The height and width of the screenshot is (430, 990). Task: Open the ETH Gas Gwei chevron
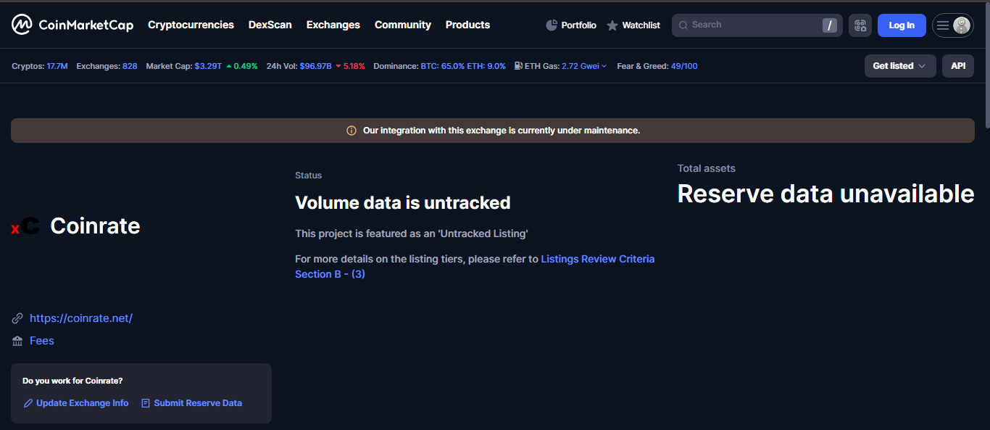click(x=604, y=65)
